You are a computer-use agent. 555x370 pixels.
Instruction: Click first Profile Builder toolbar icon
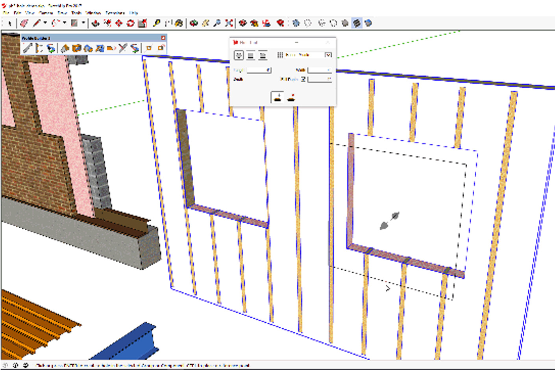27,48
